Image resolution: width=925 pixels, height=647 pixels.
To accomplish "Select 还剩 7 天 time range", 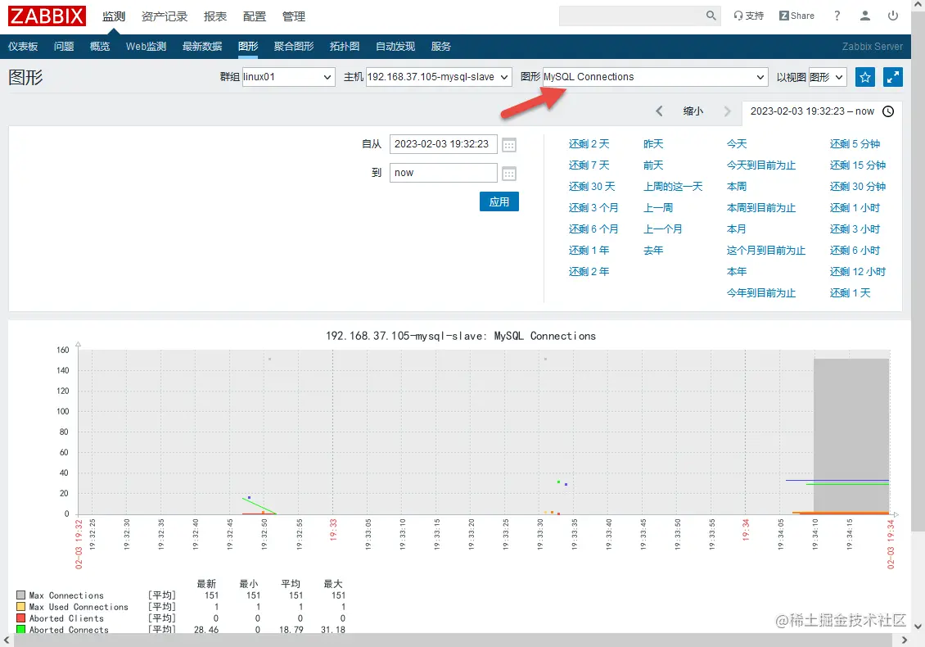I will click(x=589, y=165).
